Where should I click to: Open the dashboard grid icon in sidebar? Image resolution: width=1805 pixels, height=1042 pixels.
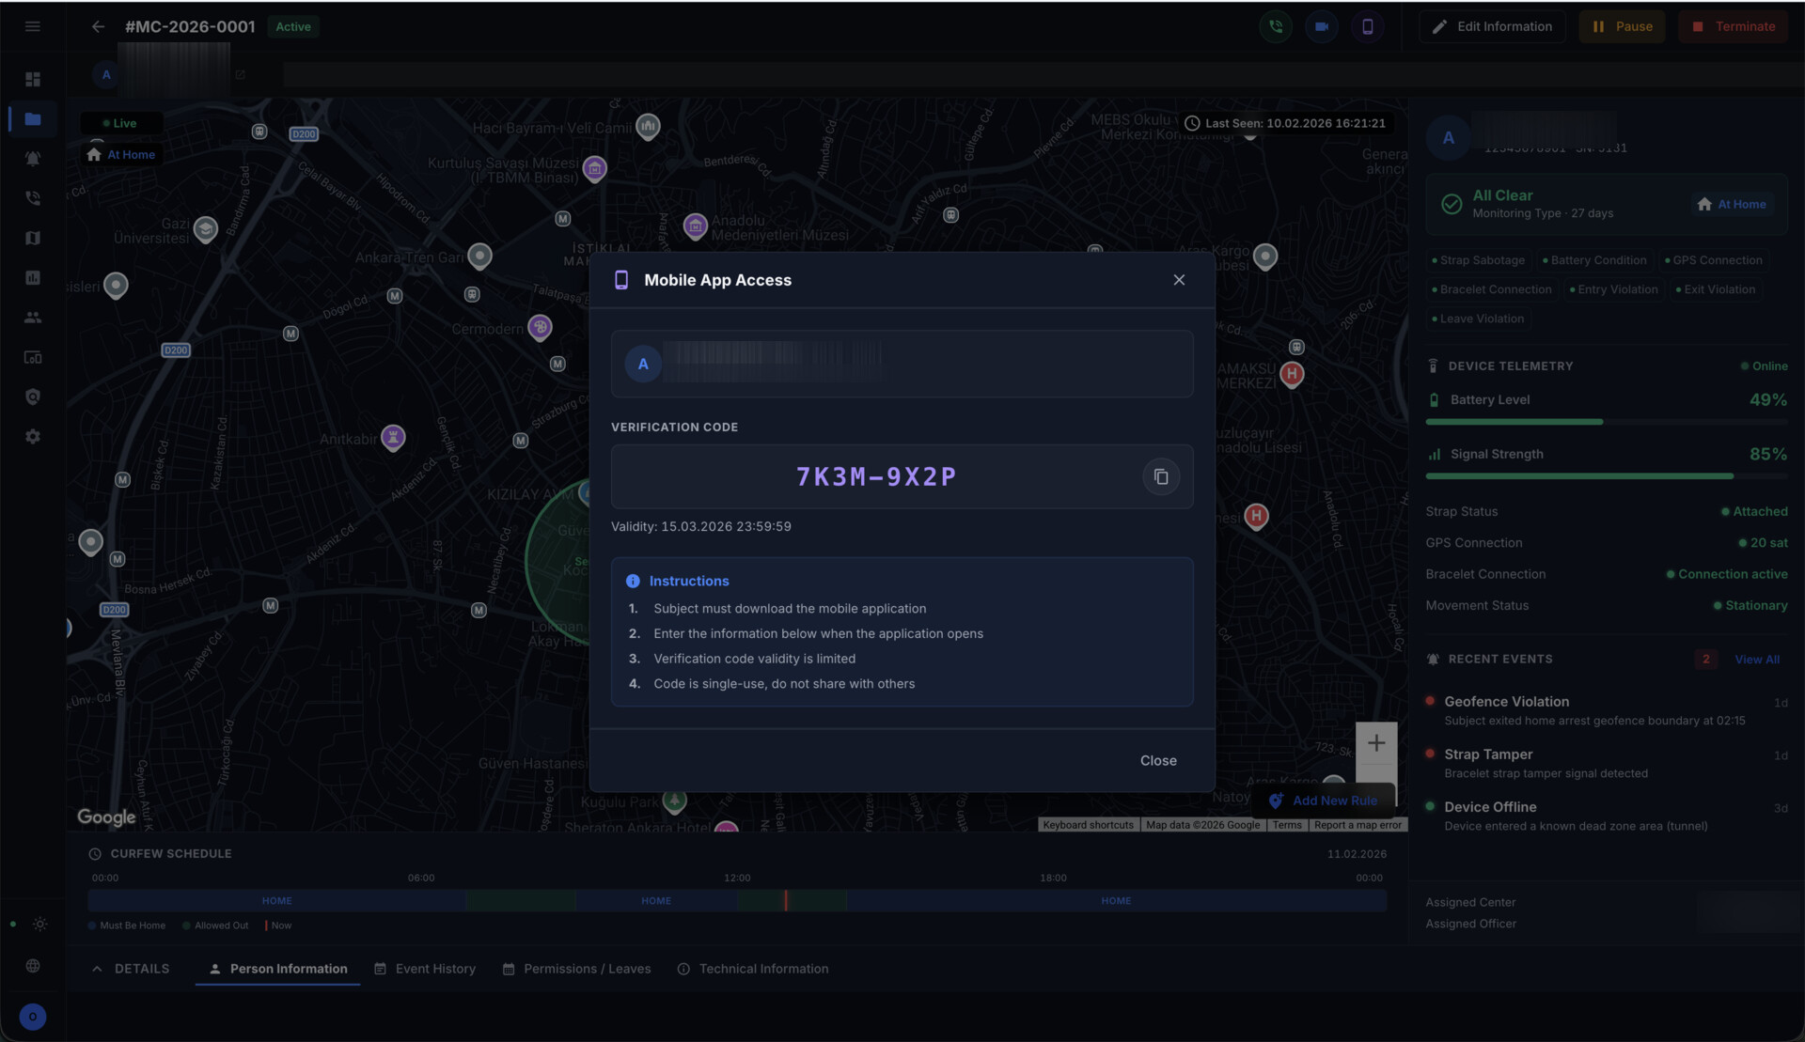(x=33, y=80)
